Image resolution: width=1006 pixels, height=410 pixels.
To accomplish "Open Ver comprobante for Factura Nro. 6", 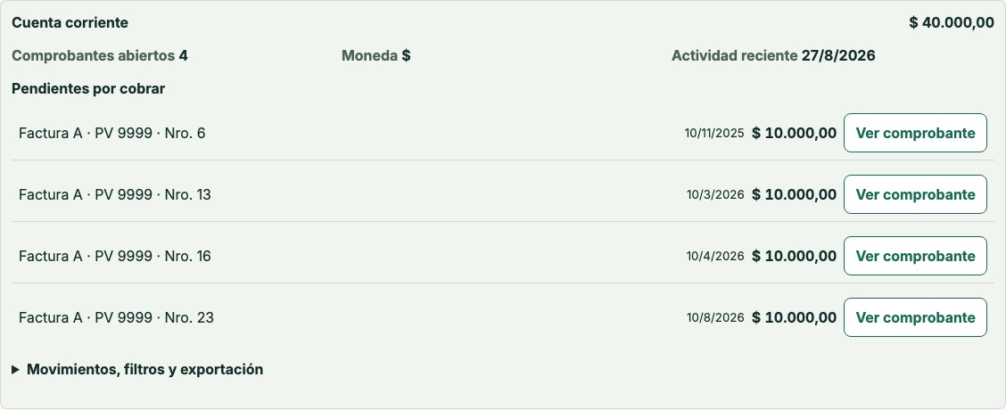I will pyautogui.click(x=915, y=133).
